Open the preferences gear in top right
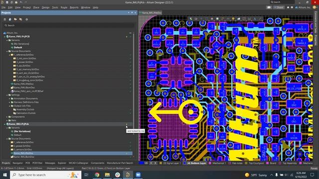 292,7
